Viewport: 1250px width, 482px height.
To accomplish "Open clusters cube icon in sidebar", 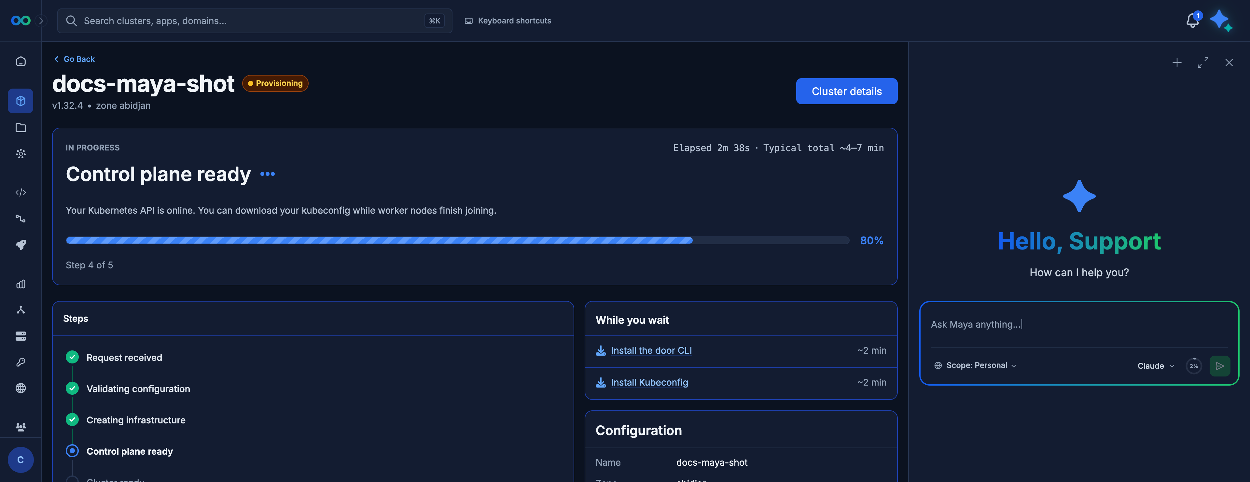I will pyautogui.click(x=21, y=101).
